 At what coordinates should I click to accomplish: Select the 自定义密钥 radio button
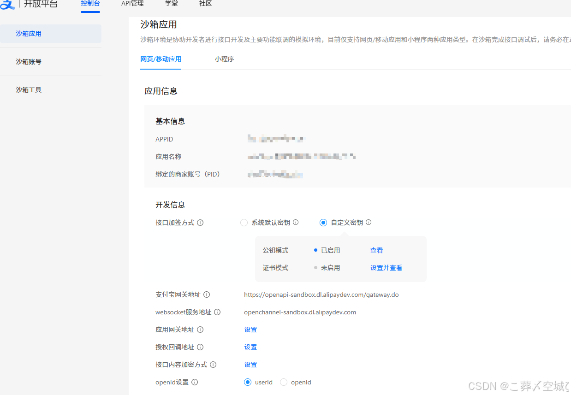323,223
